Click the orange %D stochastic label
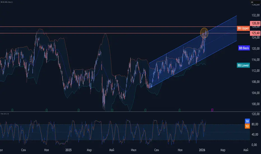This screenshot has width=261, height=154. coord(247,126)
